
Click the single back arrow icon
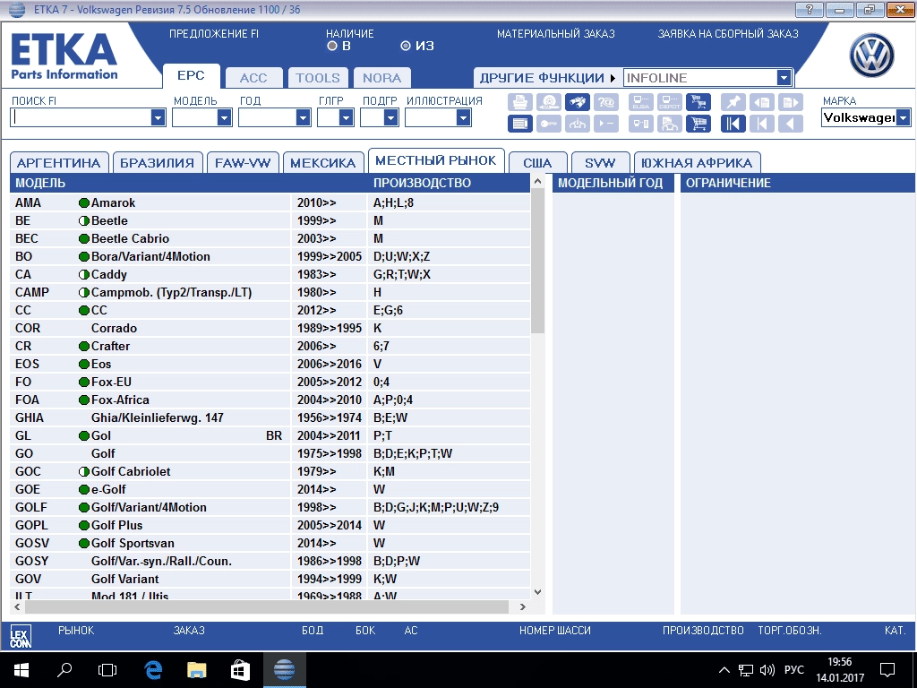tap(790, 124)
